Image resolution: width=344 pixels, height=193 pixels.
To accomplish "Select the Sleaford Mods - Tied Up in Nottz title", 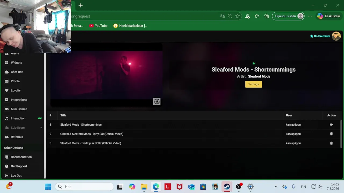I will coord(91,143).
